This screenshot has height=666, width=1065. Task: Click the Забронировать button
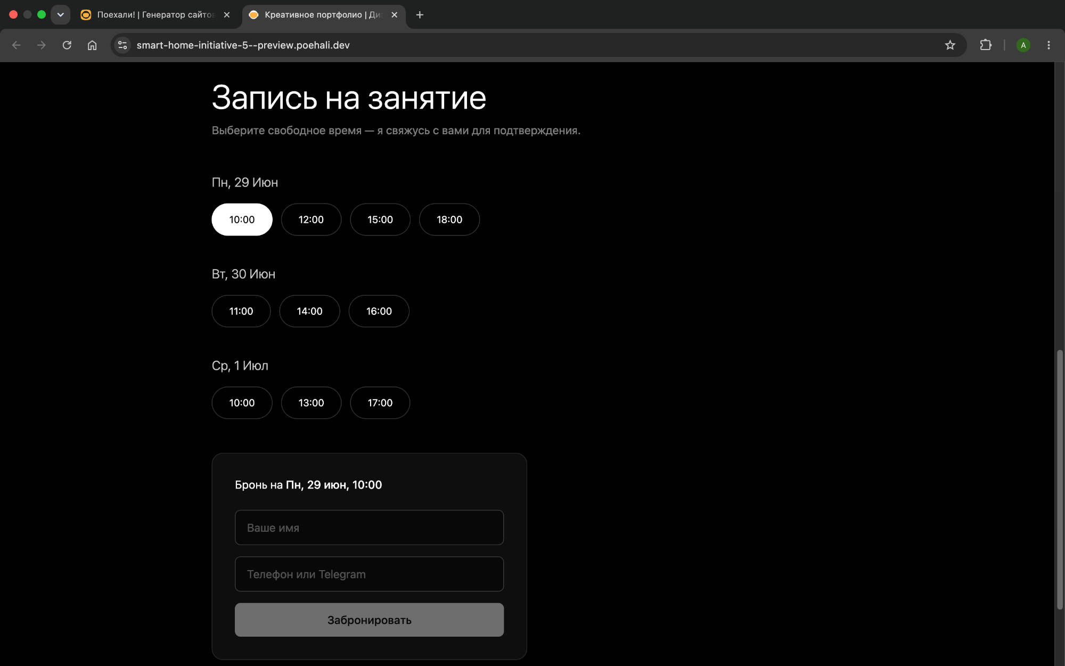click(369, 620)
